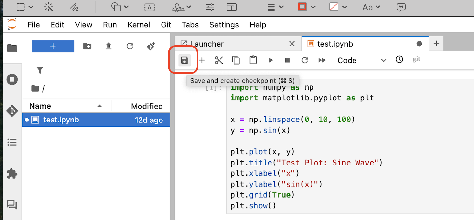Go to root folder breadcrumb
The height and width of the screenshot is (220, 474).
[35, 88]
